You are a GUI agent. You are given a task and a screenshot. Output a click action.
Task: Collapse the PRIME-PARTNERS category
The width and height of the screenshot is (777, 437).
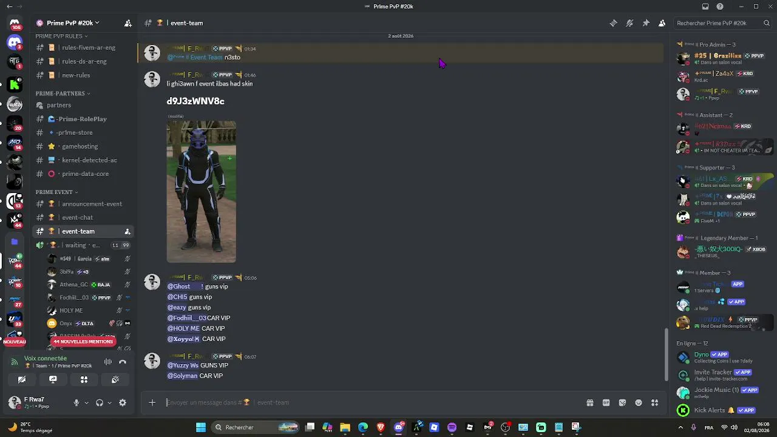(x=63, y=93)
